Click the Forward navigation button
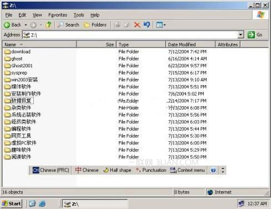This screenshot has width=271, height=209. click(x=33, y=25)
